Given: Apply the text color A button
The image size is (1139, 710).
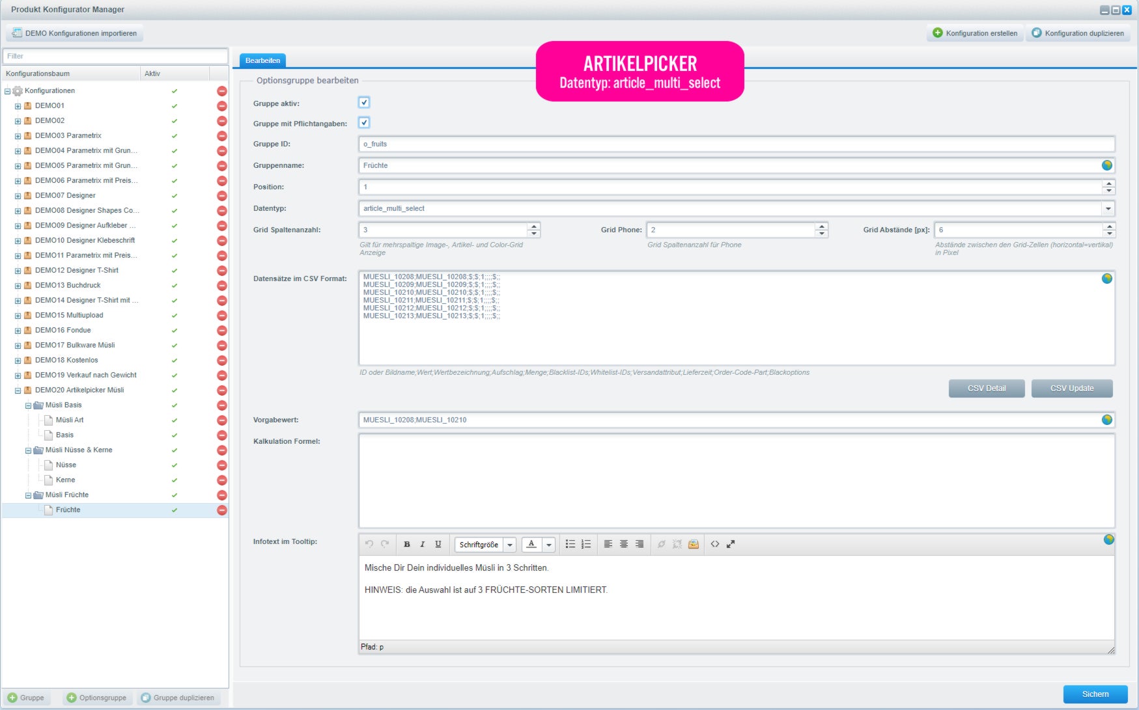Looking at the screenshot, I should click(531, 545).
